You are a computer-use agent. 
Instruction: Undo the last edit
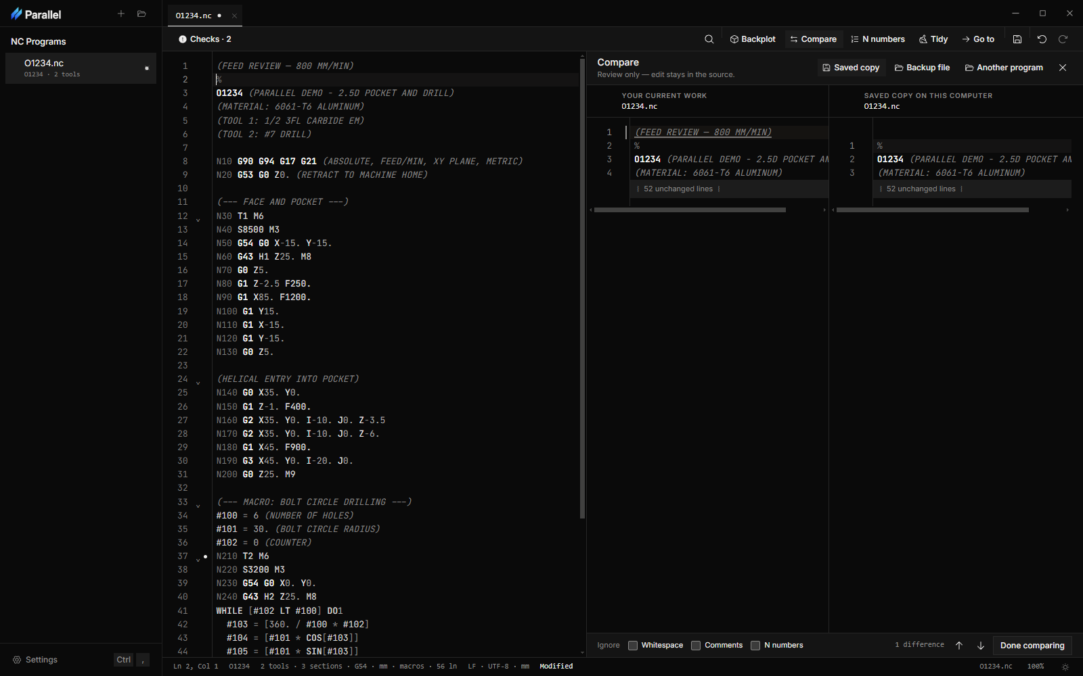[1042, 39]
